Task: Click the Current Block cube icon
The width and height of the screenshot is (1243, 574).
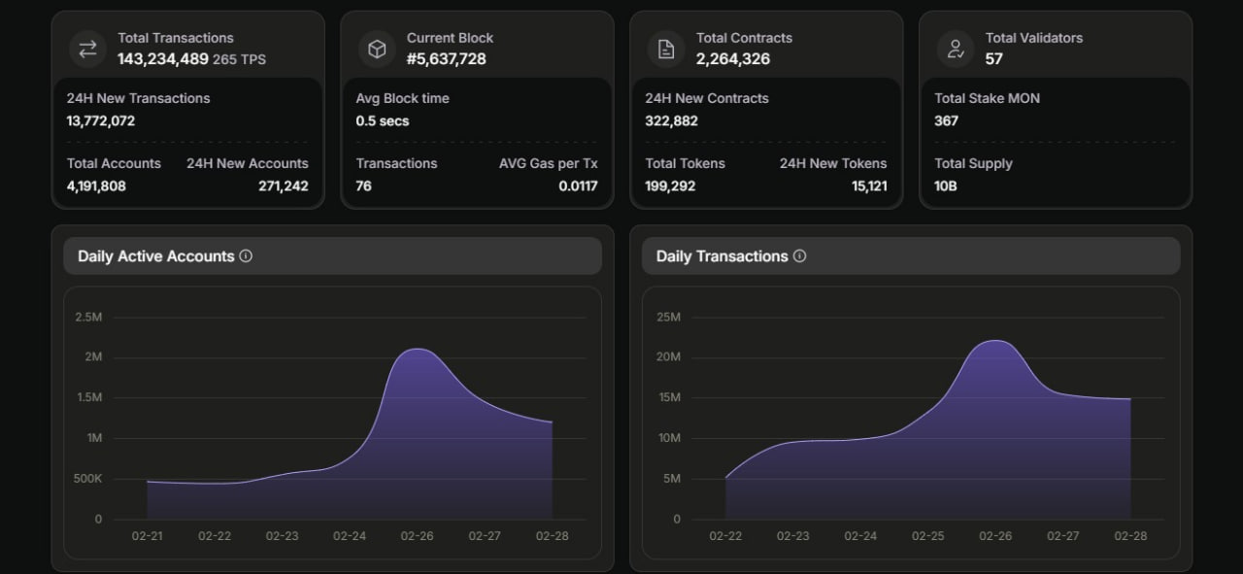Action: (377, 49)
